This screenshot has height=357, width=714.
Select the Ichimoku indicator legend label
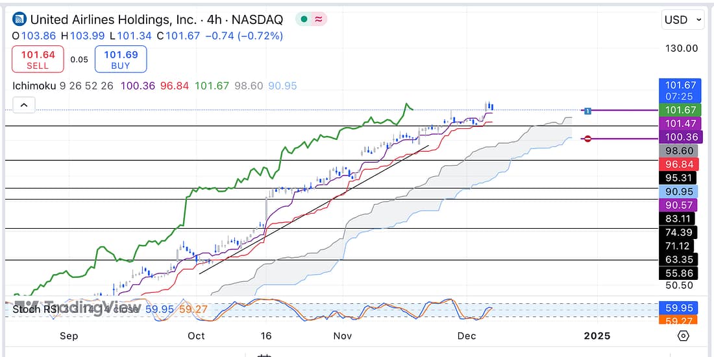[34, 86]
